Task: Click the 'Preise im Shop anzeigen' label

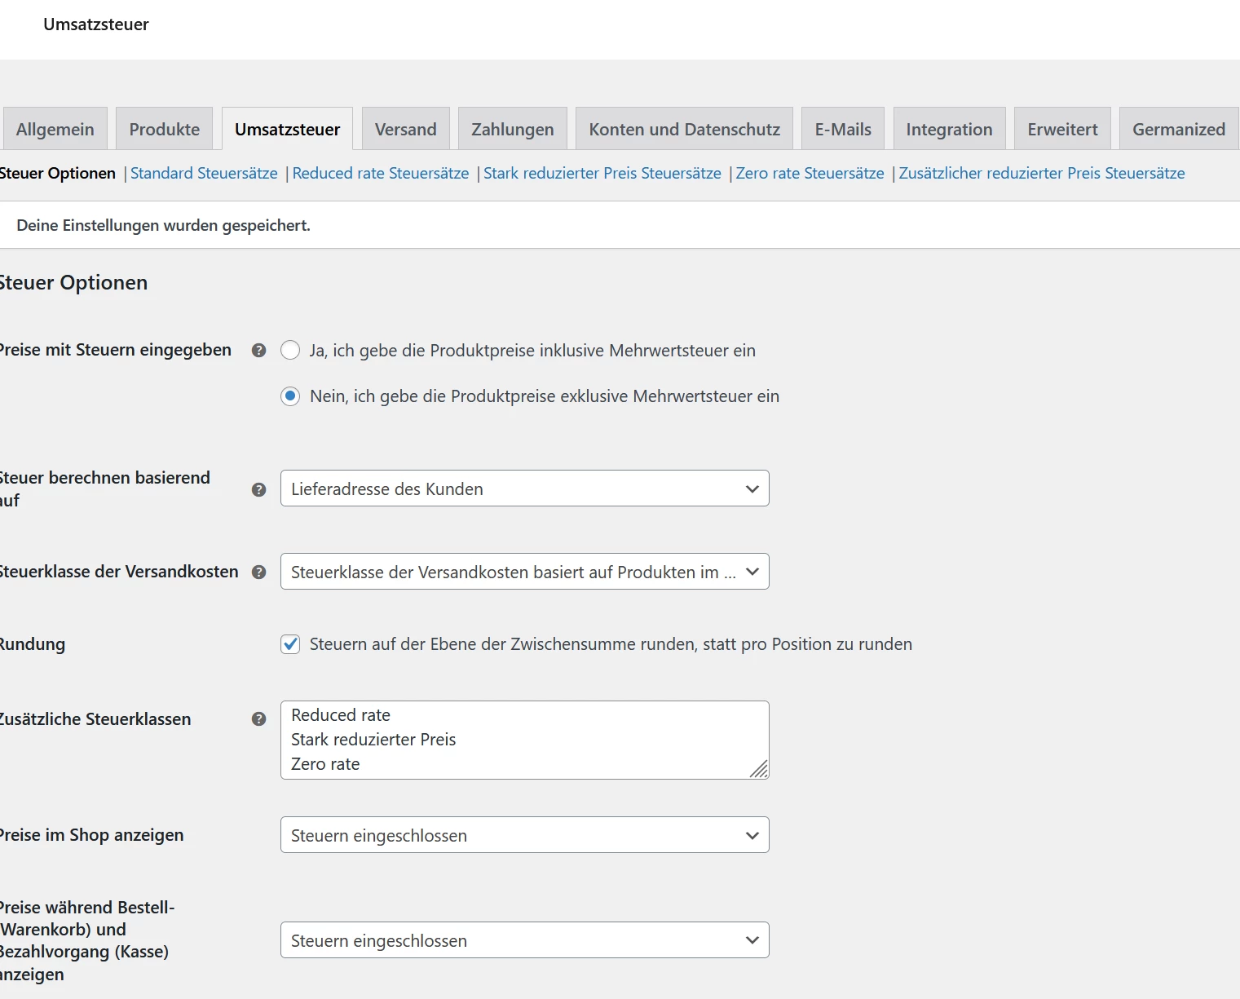Action: click(91, 835)
